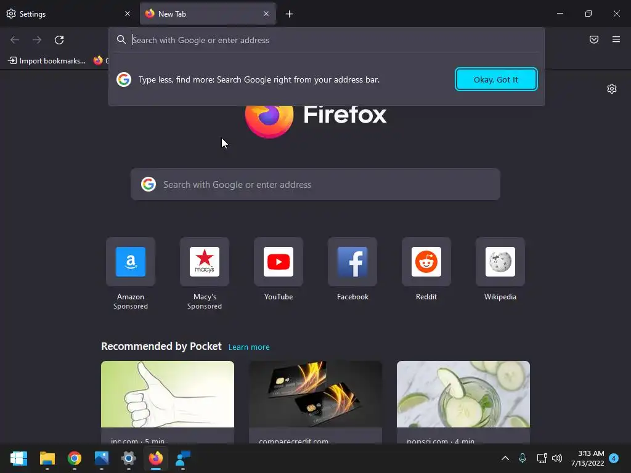Image resolution: width=631 pixels, height=473 pixels.
Task: Open File Explorer from taskbar
Action: click(x=47, y=458)
